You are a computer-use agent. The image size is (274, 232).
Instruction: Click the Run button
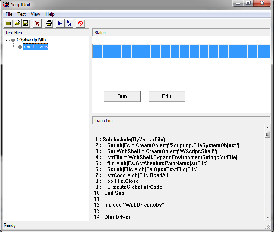pyautogui.click(x=122, y=96)
